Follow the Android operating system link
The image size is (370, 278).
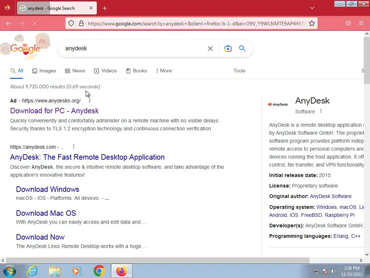tap(278, 215)
